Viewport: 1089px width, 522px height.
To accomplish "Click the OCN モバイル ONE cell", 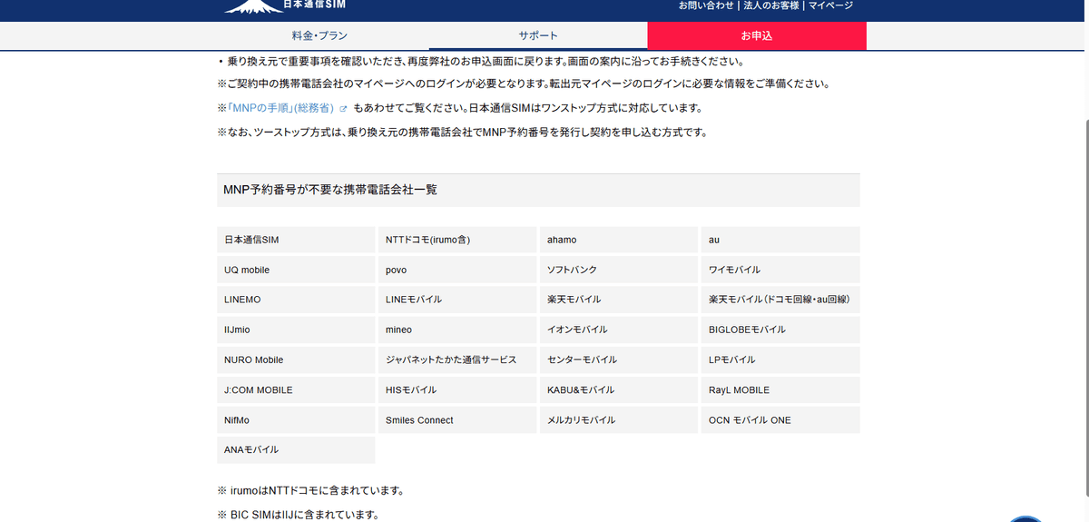I will [x=780, y=420].
